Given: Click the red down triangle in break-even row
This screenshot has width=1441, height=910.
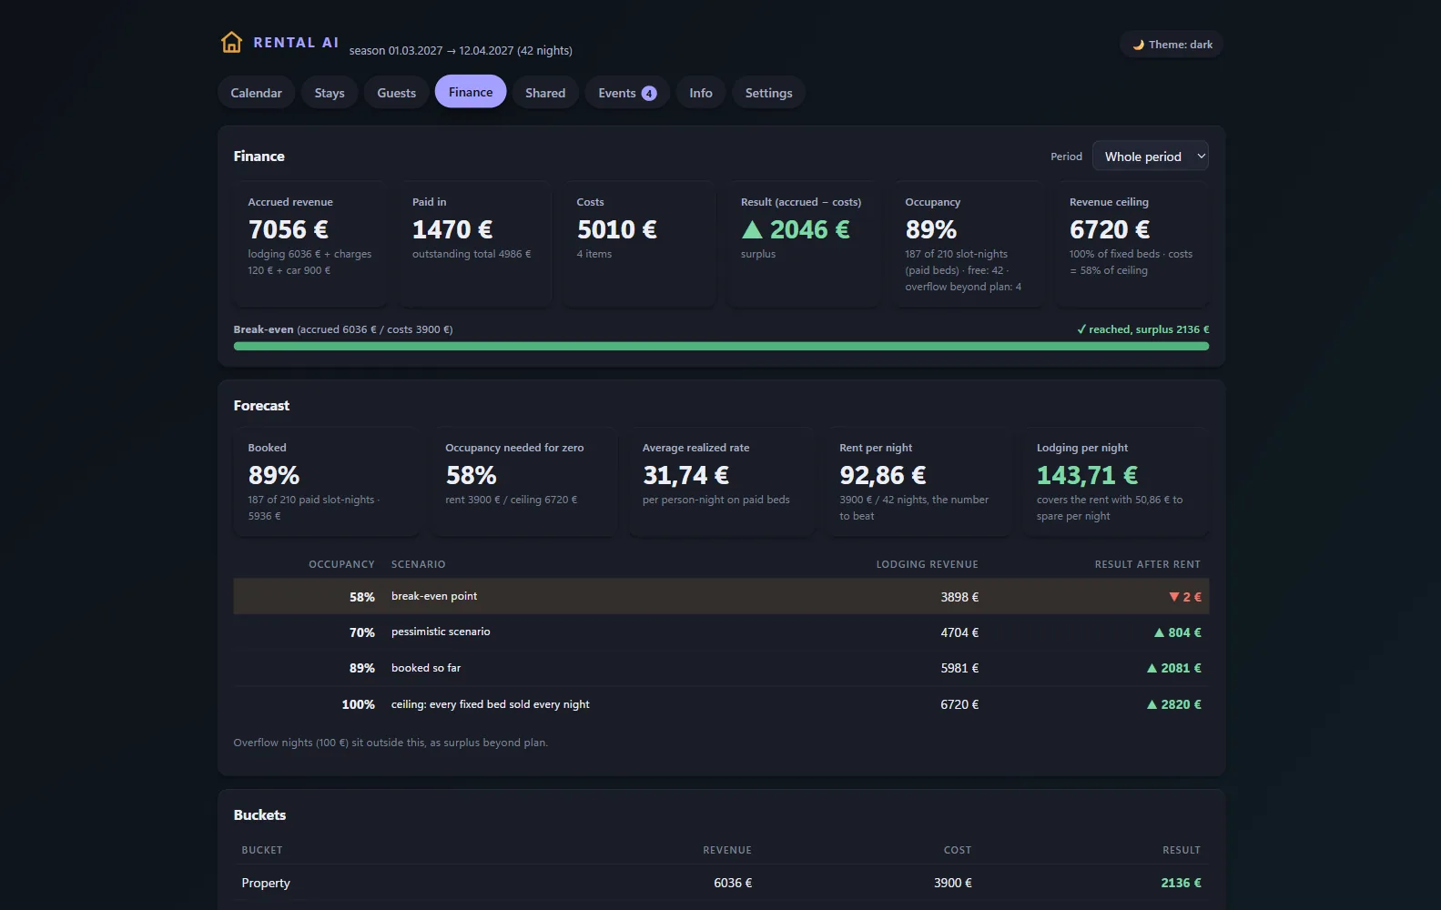Looking at the screenshot, I should click(1174, 597).
